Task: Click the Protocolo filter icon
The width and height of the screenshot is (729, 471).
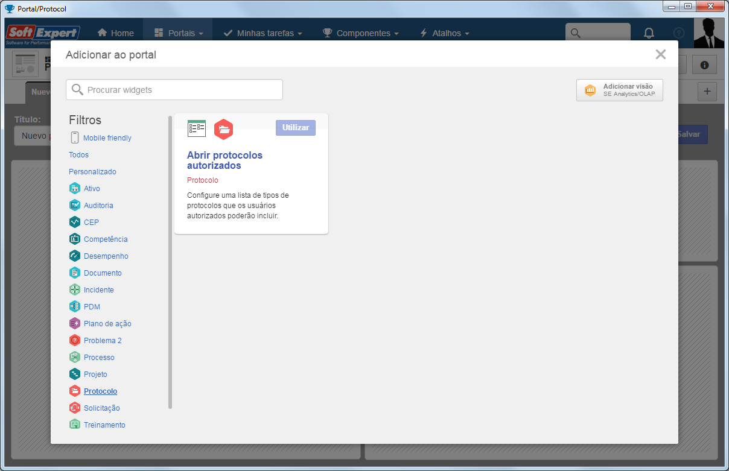Action: [x=75, y=391]
